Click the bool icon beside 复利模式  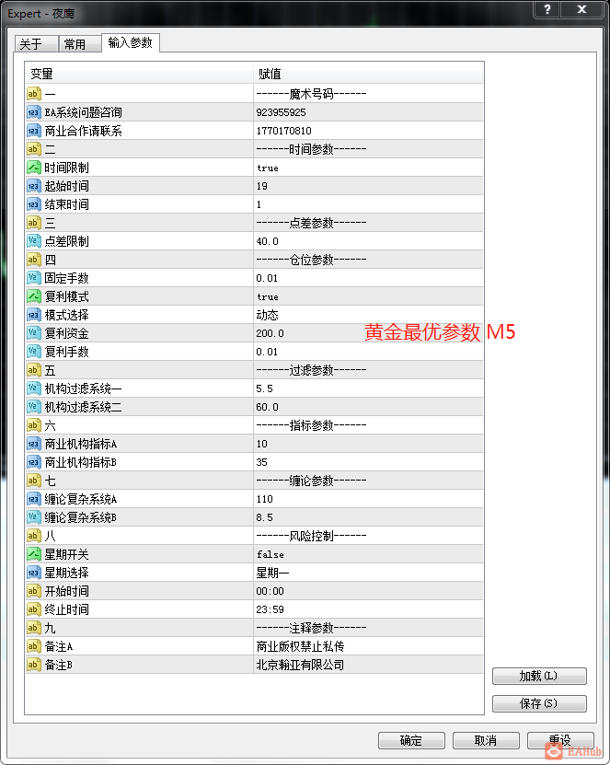[33, 296]
